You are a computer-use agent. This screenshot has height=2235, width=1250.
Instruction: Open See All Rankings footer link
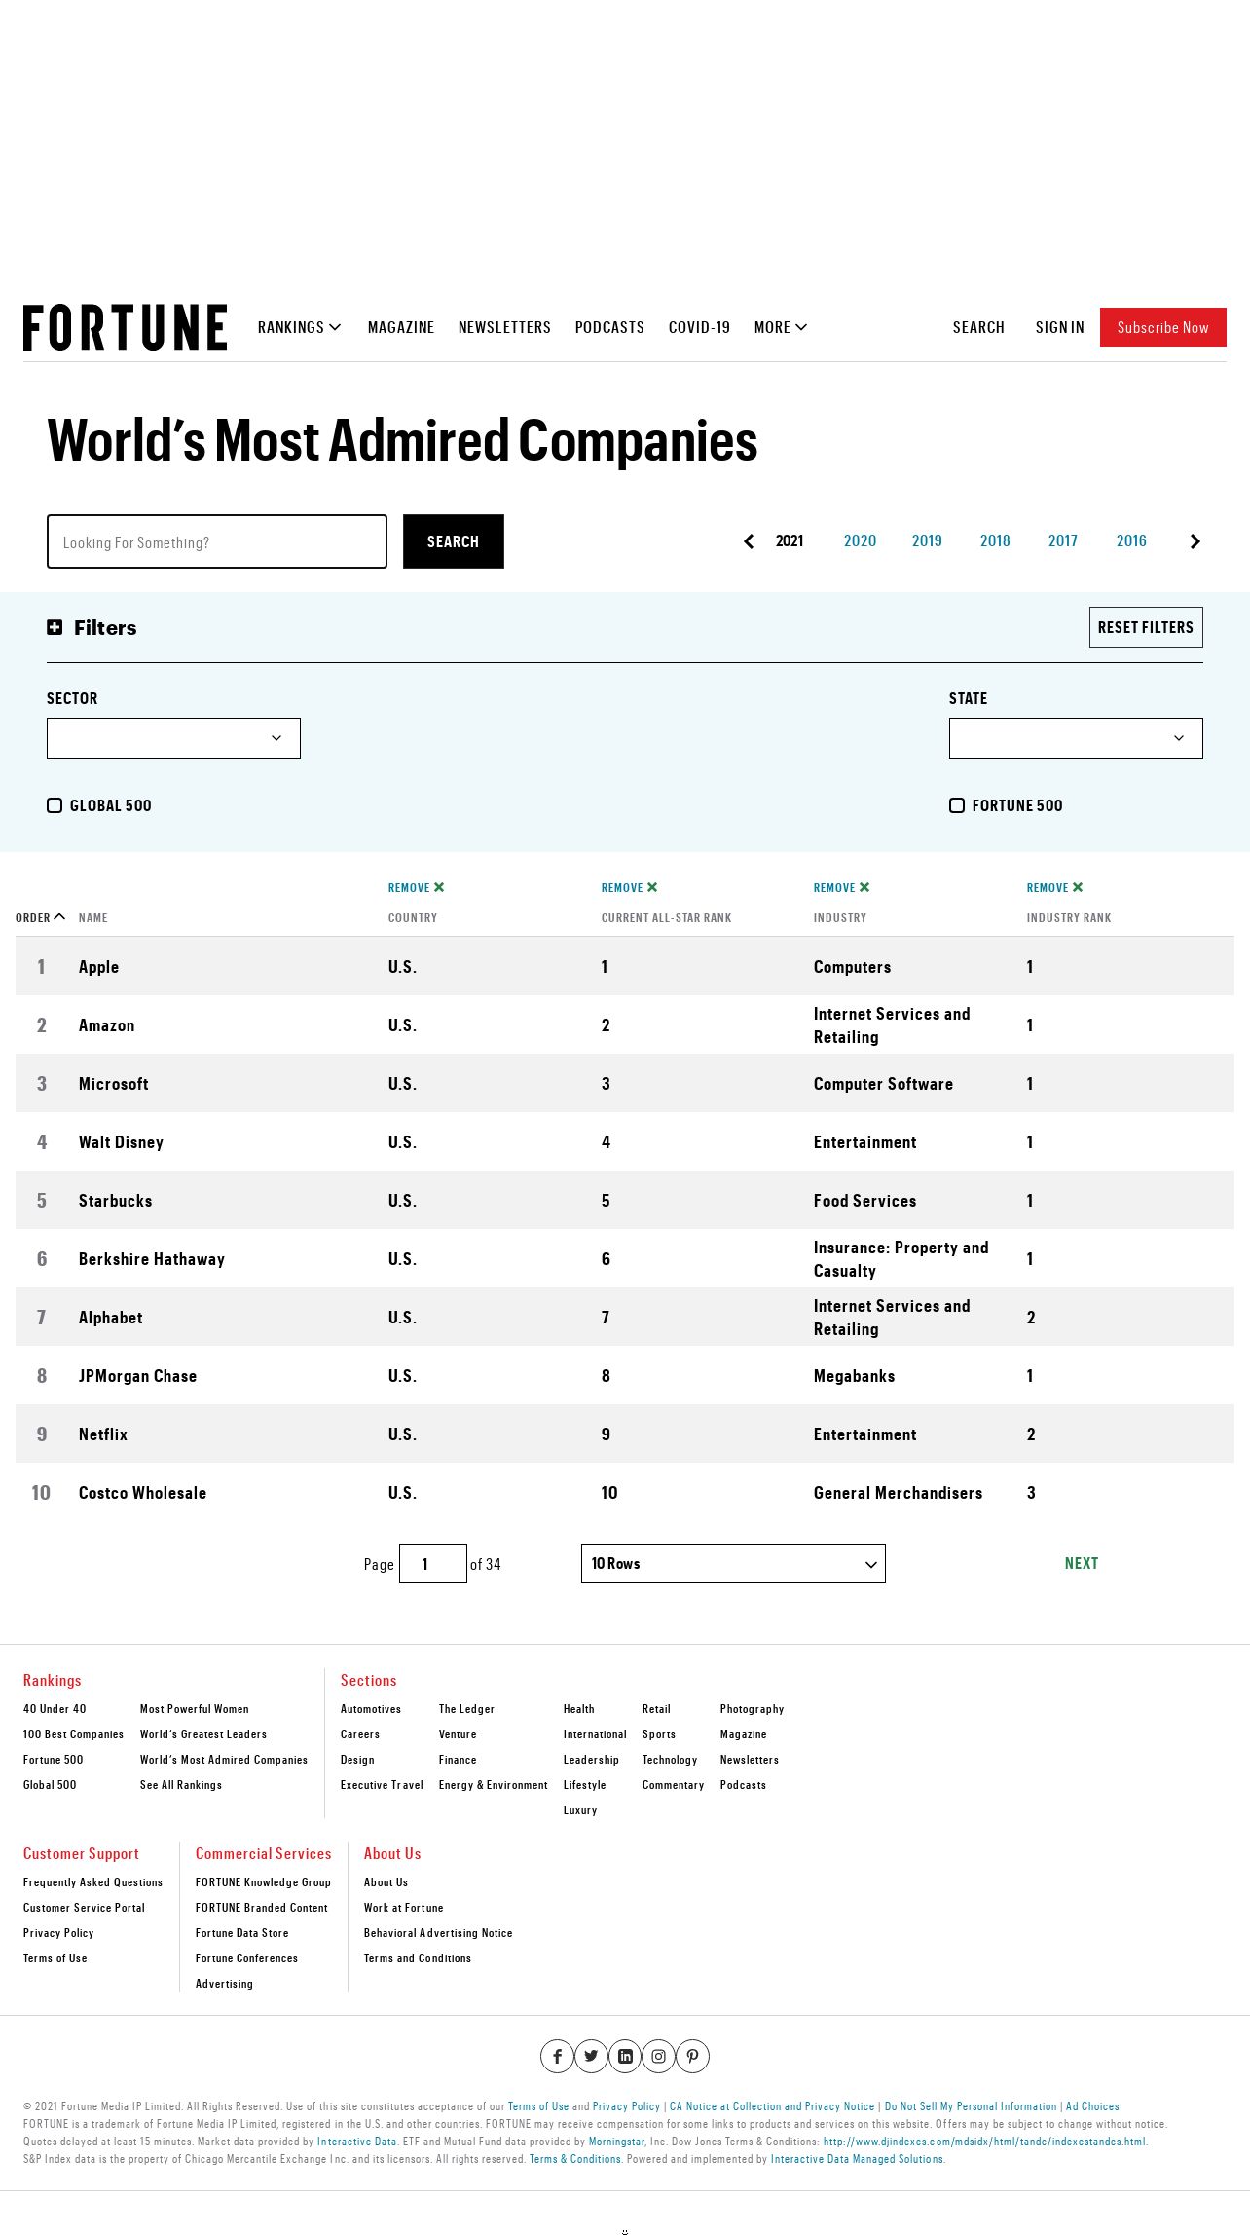click(181, 1785)
